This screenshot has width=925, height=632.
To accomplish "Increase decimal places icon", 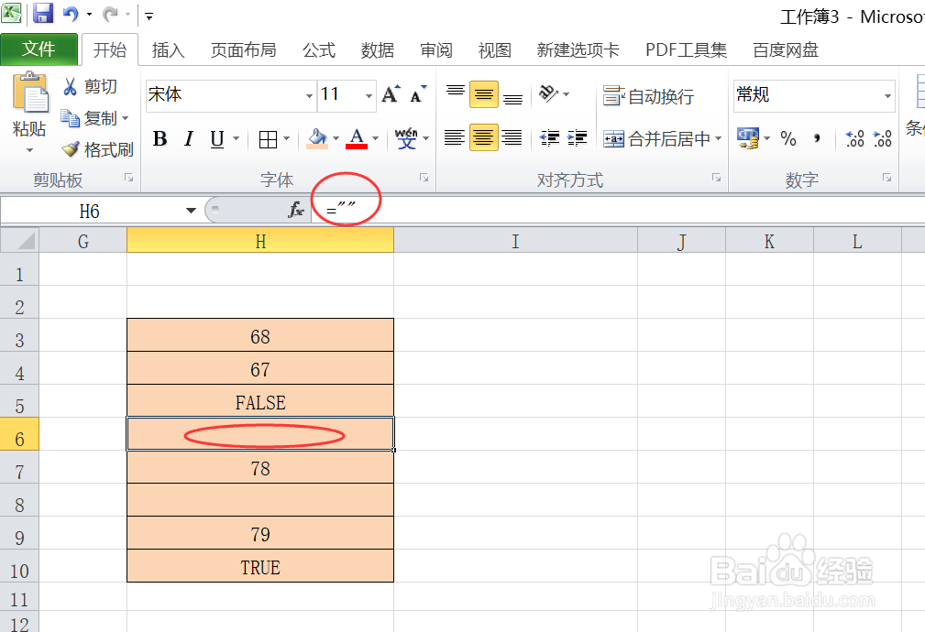I will point(853,138).
